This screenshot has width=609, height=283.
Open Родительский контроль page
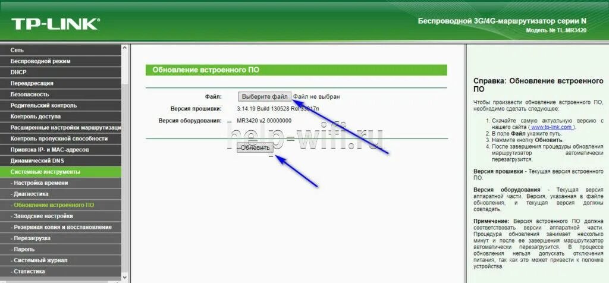click(61, 106)
